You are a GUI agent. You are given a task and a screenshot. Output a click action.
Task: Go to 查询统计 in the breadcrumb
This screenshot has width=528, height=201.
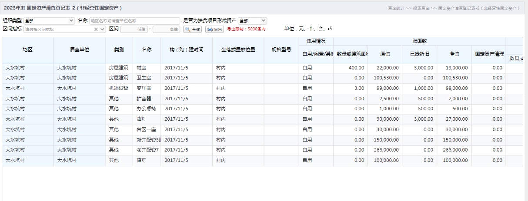[x=396, y=8]
